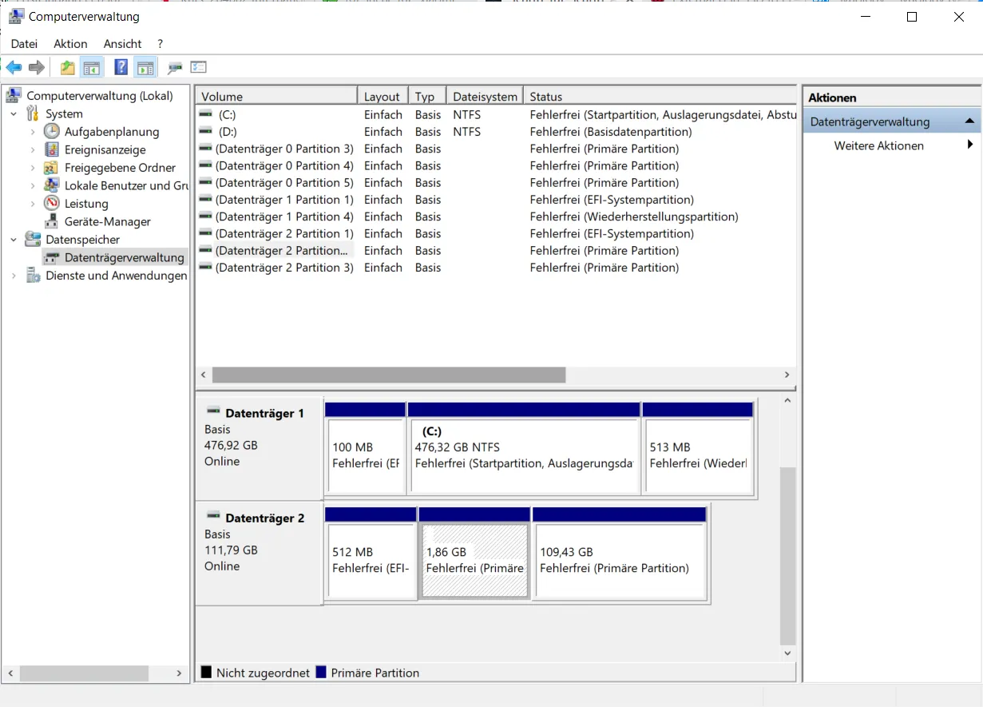Click the disk connection icon in the toolbar
Image resolution: width=983 pixels, height=707 pixels.
tap(175, 68)
